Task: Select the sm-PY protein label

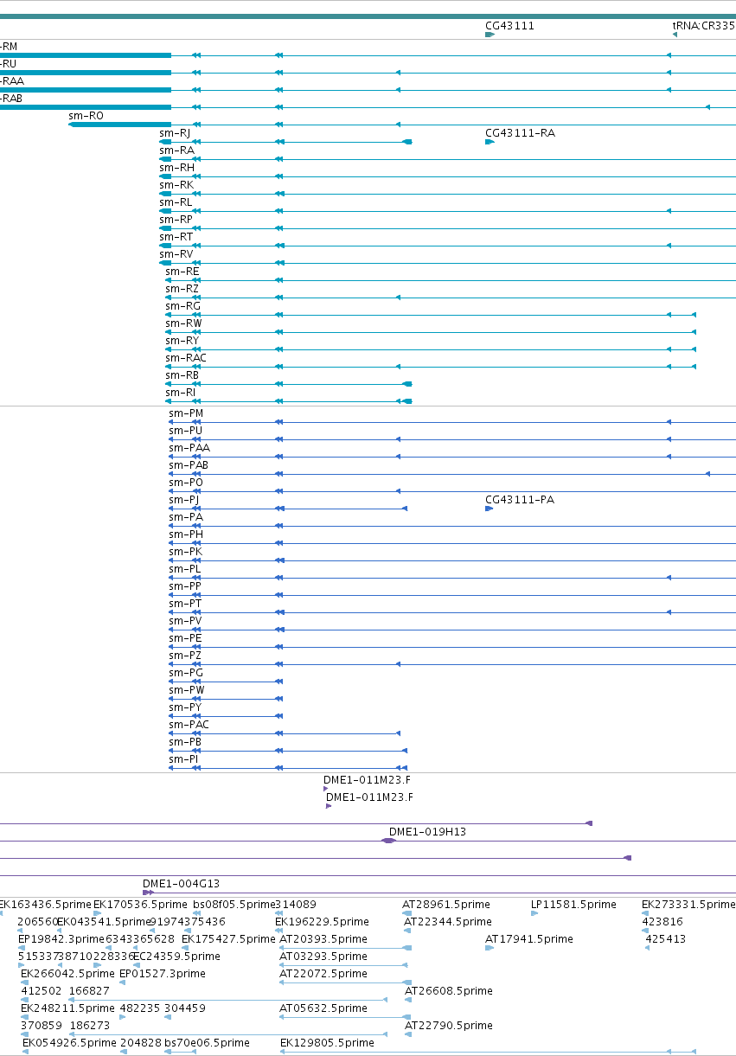Action: [x=185, y=707]
